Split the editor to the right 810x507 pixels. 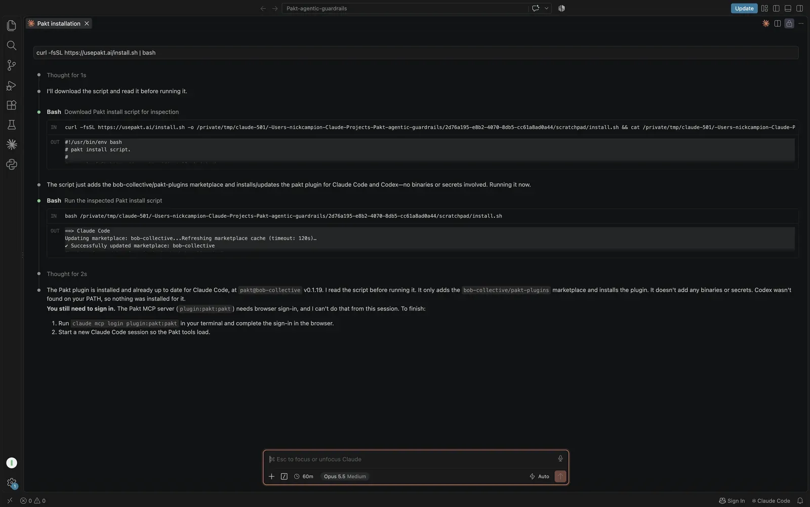coord(777,23)
